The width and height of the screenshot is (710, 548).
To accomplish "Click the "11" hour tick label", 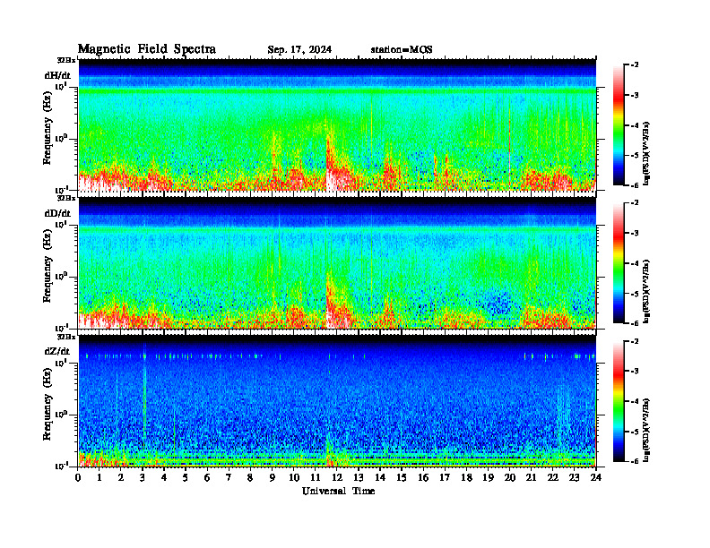I will point(316,478).
